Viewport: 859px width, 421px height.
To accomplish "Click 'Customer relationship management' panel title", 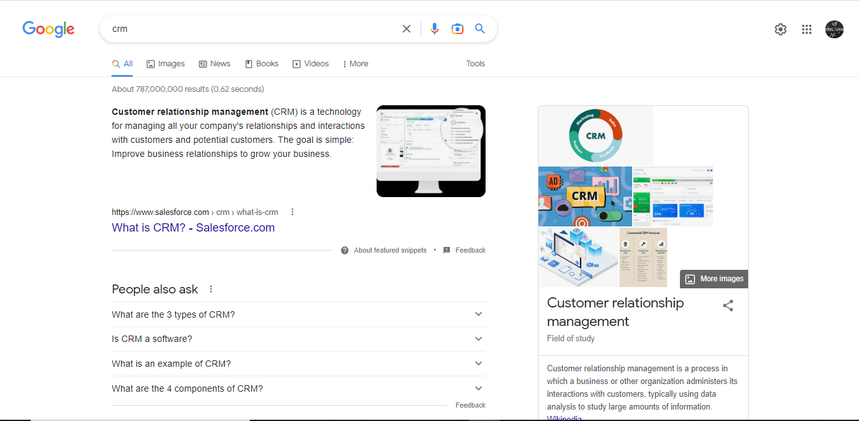I will 616,312.
